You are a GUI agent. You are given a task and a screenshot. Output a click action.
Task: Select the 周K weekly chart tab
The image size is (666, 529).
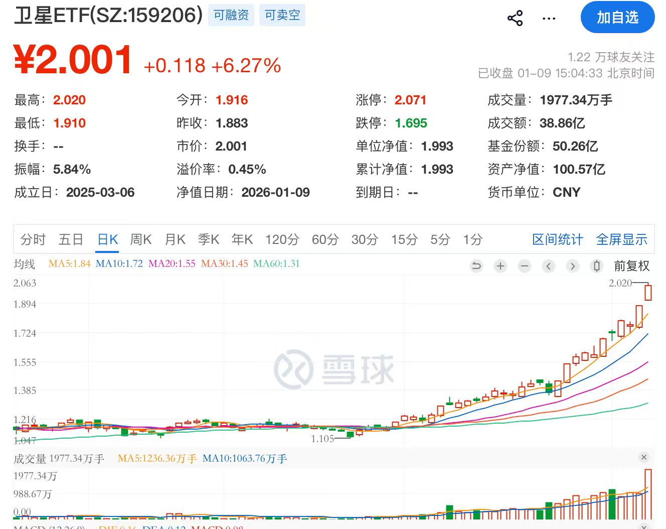click(x=140, y=239)
